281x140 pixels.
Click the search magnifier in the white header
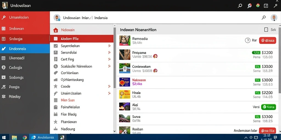pyautogui.click(x=264, y=17)
